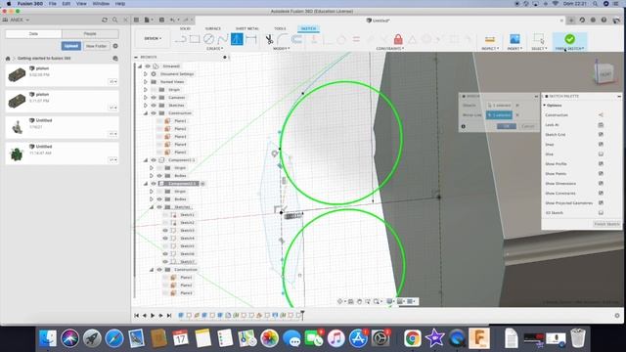Toggle the Show Points checkbox
Image resolution: width=626 pixels, height=352 pixels.
[x=601, y=174]
